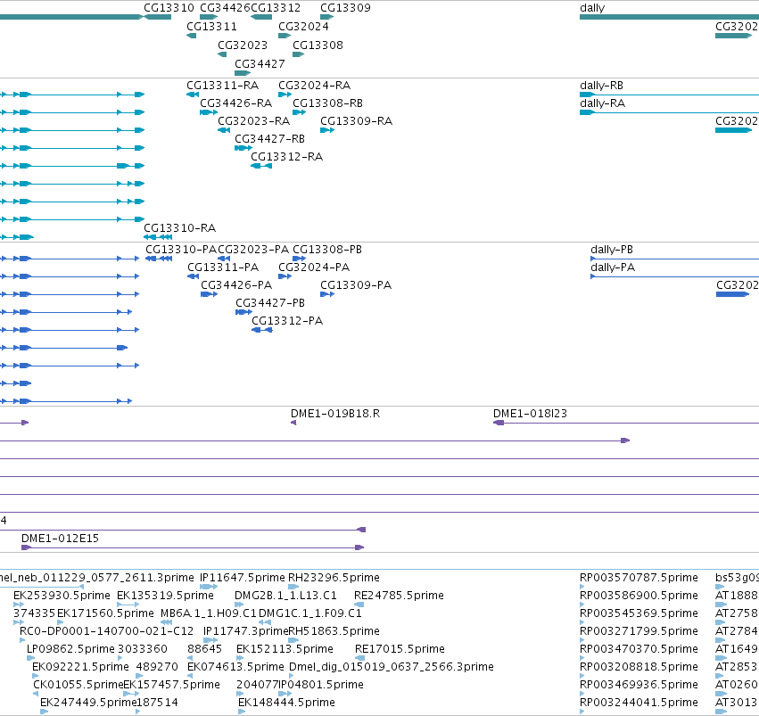Open transcript CG13311-RA
Image resolution: width=759 pixels, height=716 pixels.
[223, 86]
